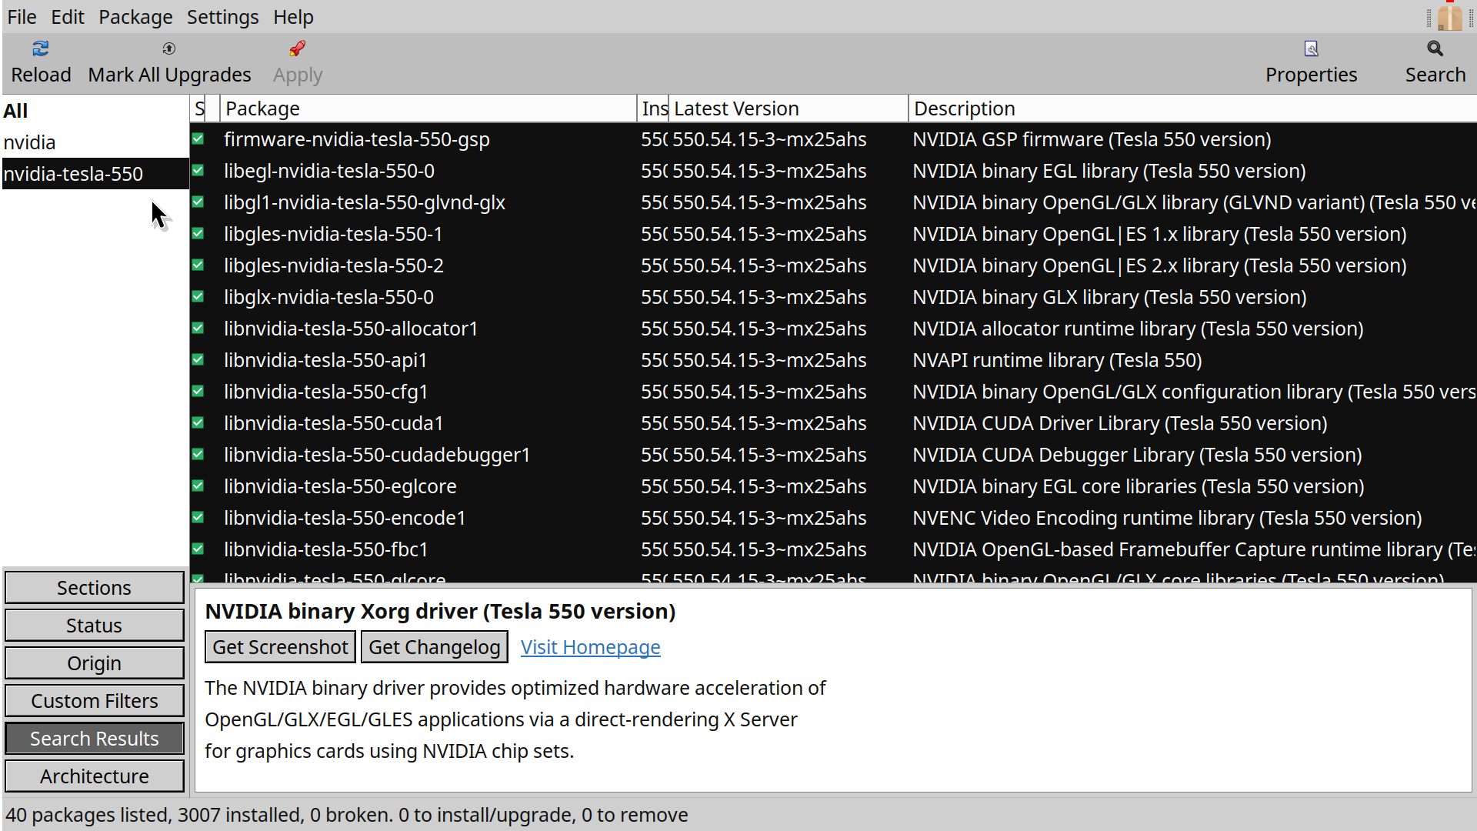Sort by Description column header

point(1192,108)
